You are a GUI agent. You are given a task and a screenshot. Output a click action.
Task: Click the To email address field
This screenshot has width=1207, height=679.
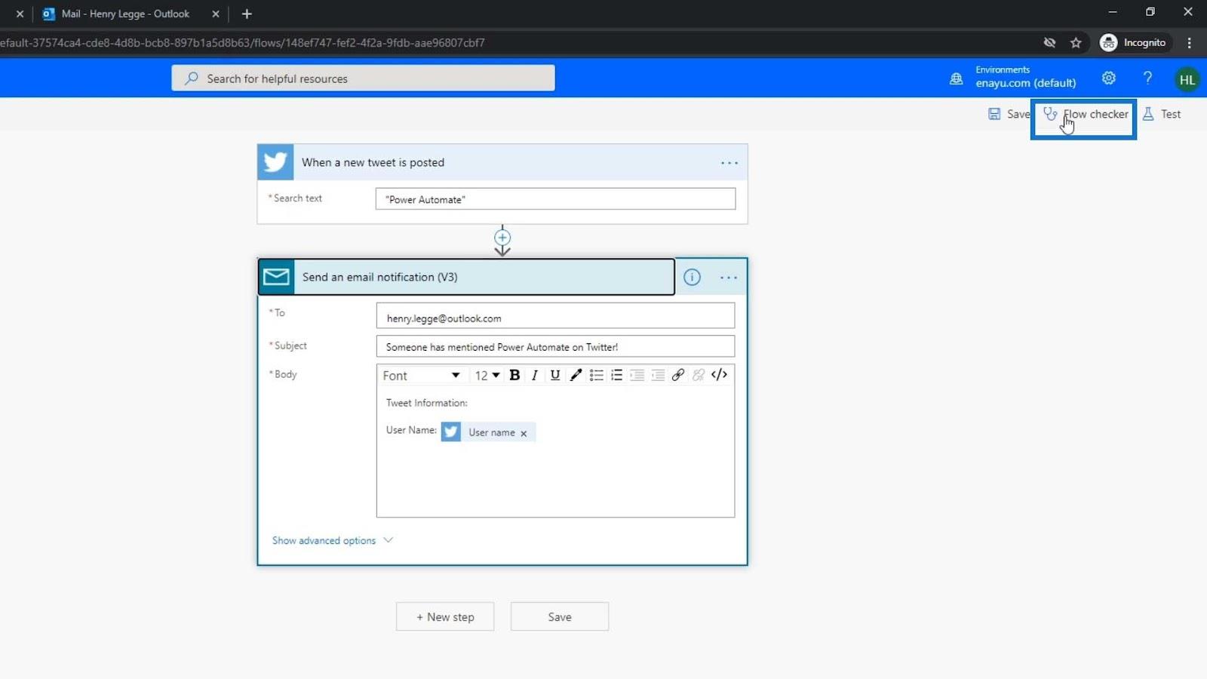555,316
